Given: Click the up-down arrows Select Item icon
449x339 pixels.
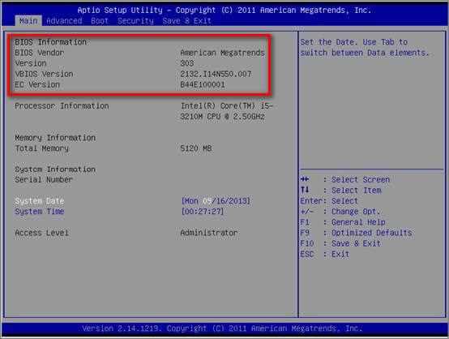Looking at the screenshot, I should (305, 190).
